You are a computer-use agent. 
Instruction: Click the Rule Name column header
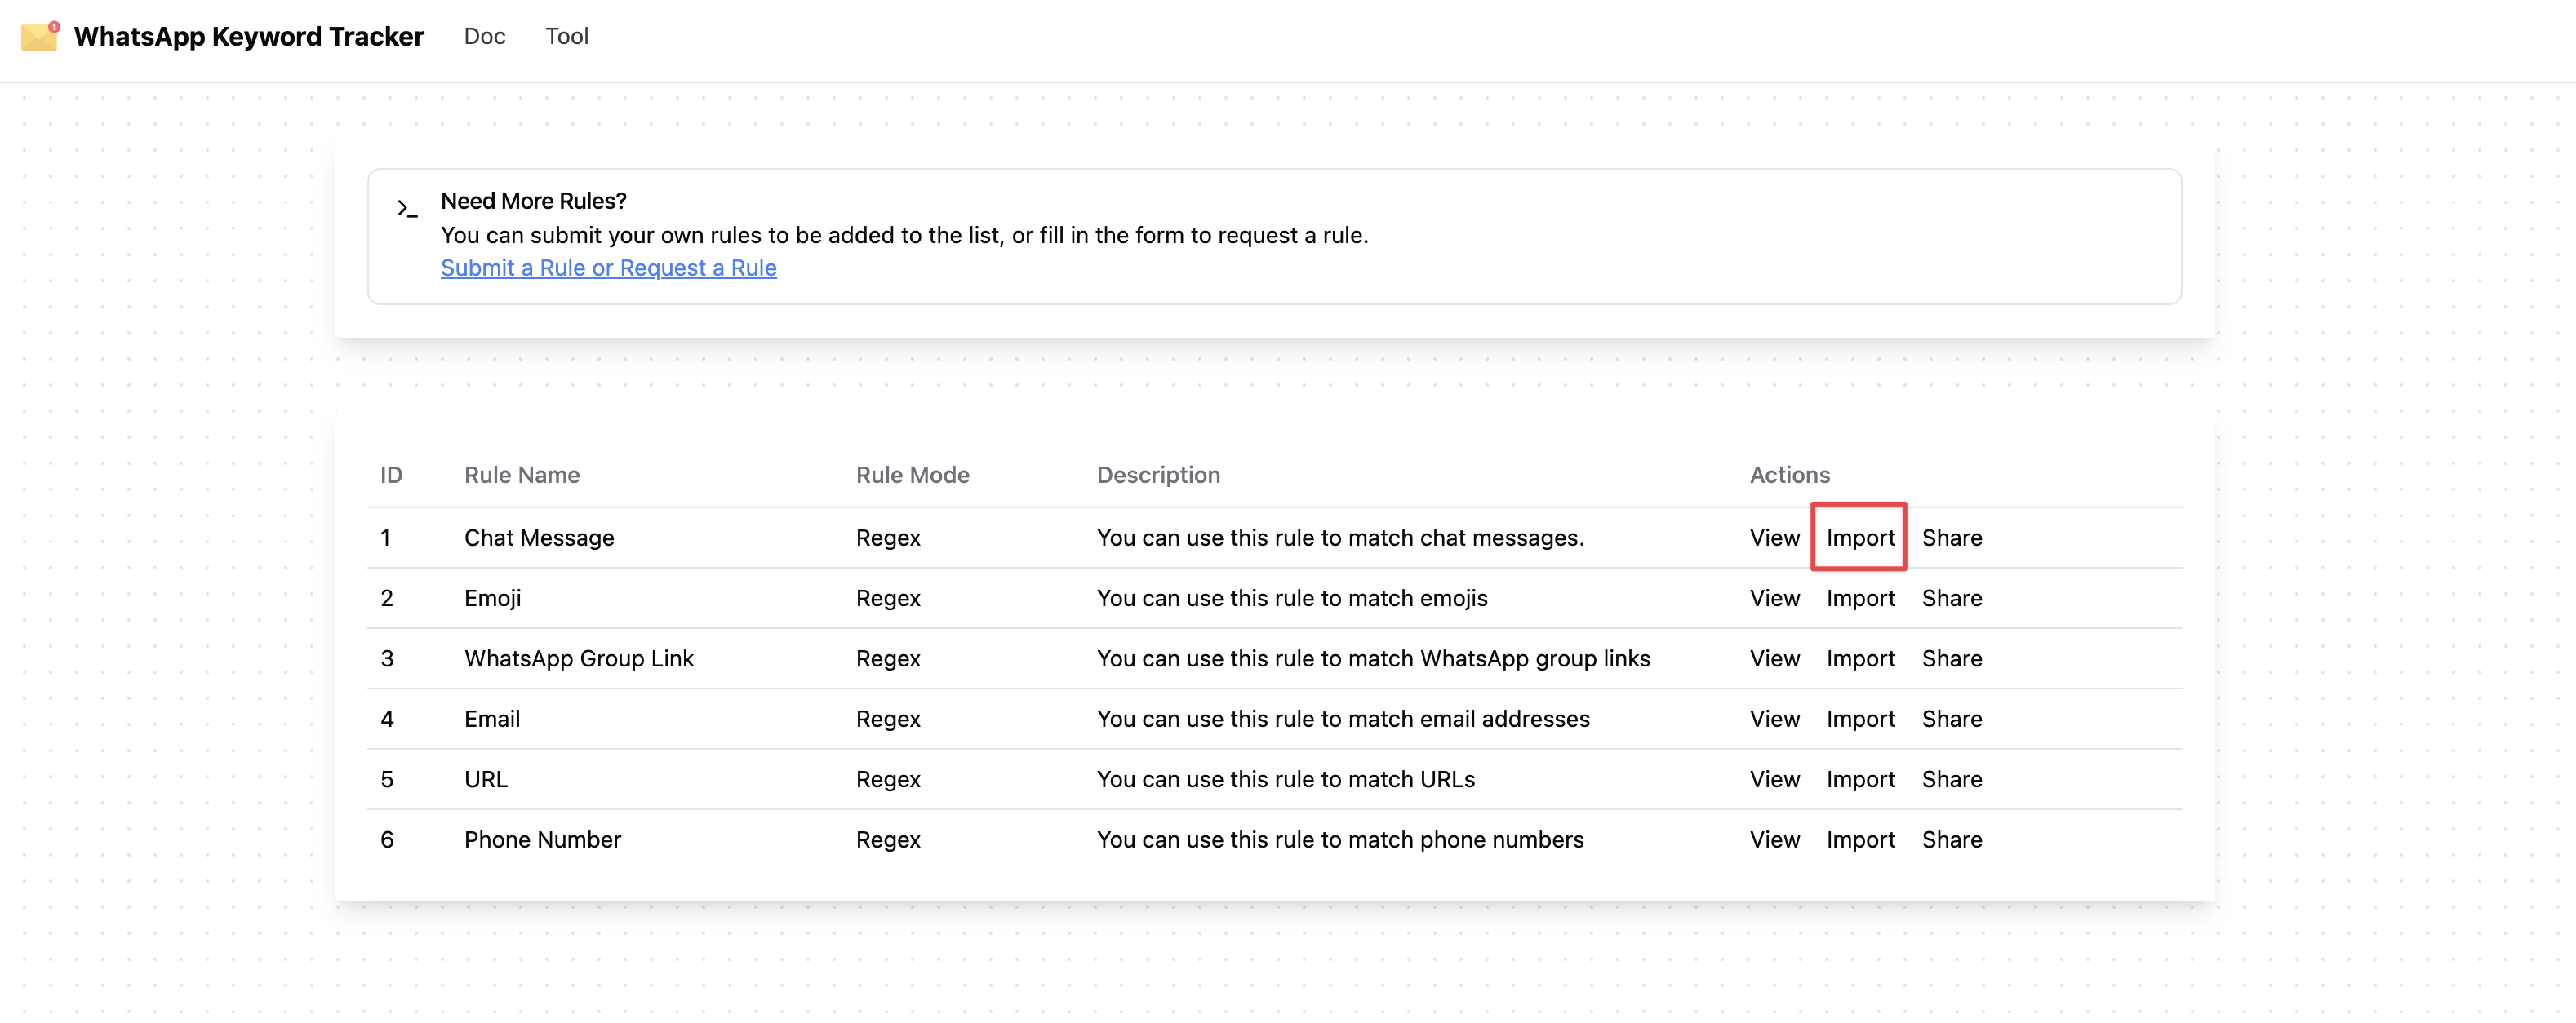[x=521, y=475]
